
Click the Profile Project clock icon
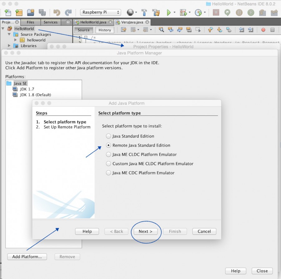click(x=198, y=13)
